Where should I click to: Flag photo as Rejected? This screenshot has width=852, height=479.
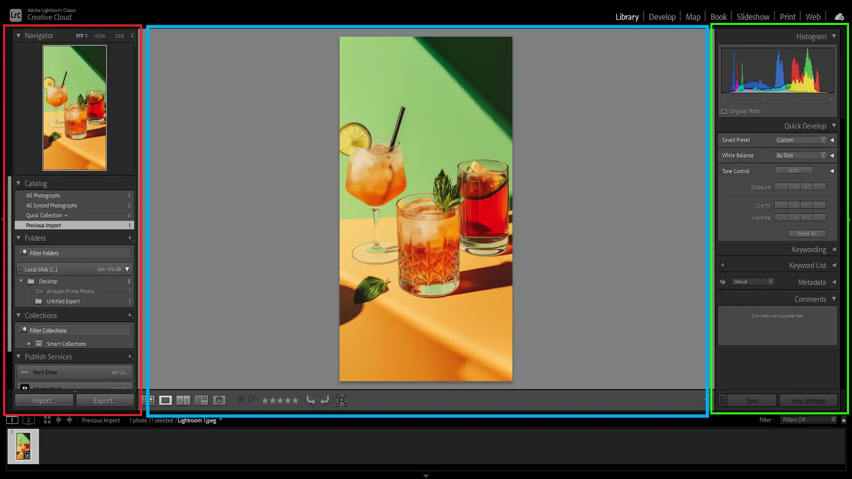tap(251, 400)
